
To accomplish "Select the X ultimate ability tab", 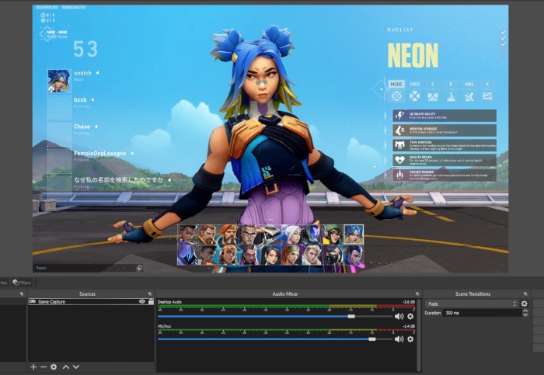I will click(487, 84).
